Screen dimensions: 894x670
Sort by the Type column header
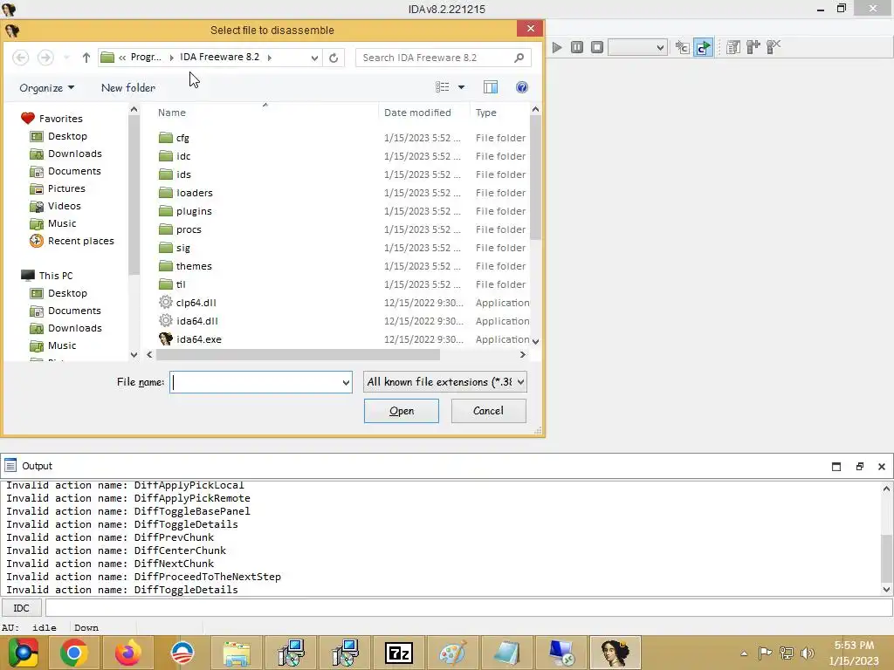click(x=485, y=113)
